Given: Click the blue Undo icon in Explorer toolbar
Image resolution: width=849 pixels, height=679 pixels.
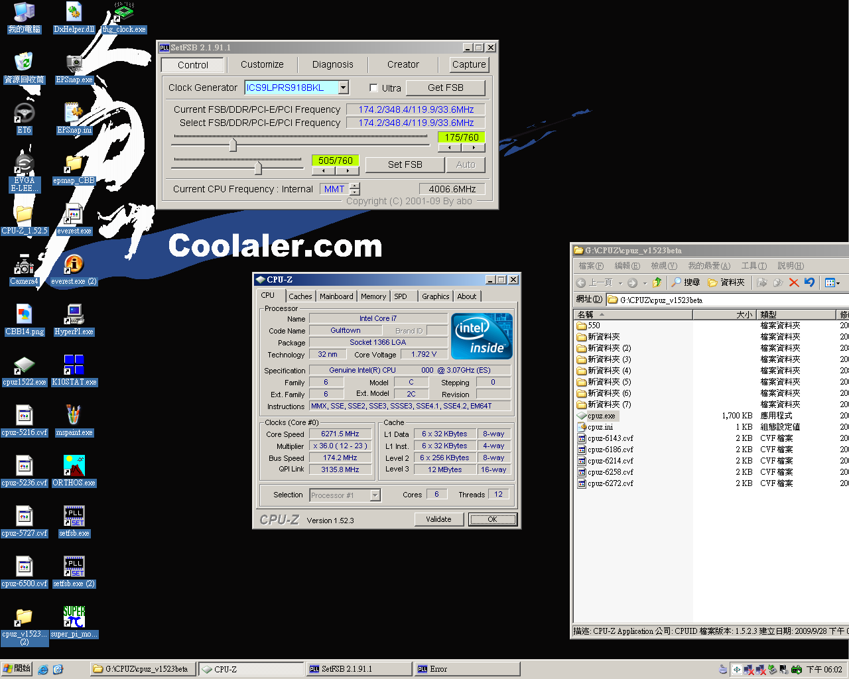Looking at the screenshot, I should coord(809,282).
